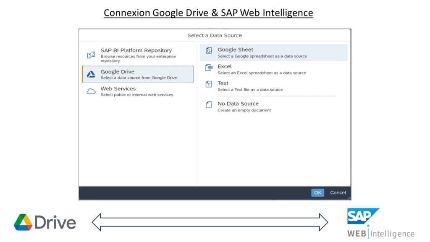Click 'Browse resources from your enterprise repository' text
Screen dimensions: 430x242
pyautogui.click(x=138, y=58)
